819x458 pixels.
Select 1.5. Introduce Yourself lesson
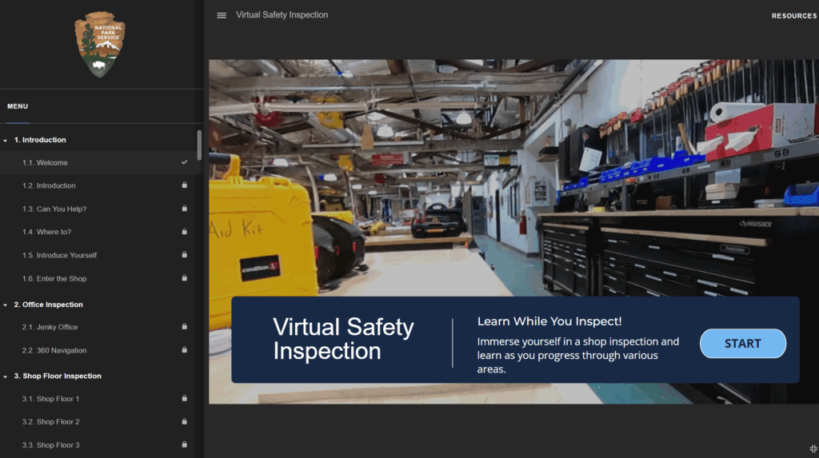[98, 255]
